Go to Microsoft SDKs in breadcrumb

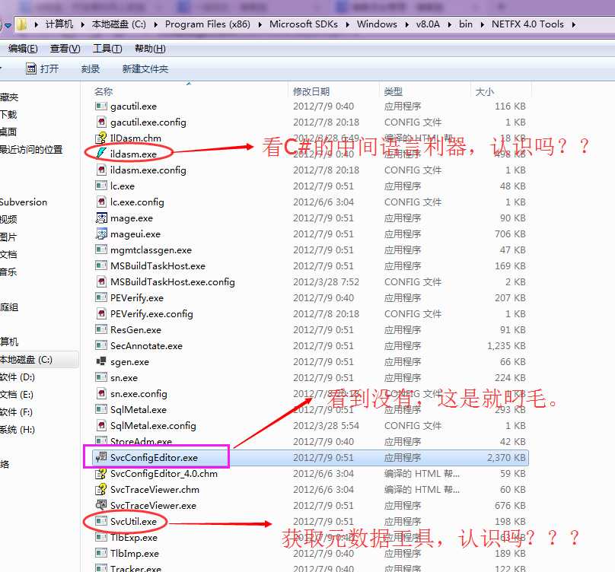[x=303, y=24]
